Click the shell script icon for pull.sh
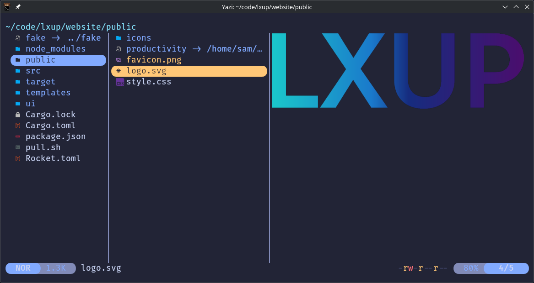Image resolution: width=534 pixels, height=283 pixels. coord(18,147)
